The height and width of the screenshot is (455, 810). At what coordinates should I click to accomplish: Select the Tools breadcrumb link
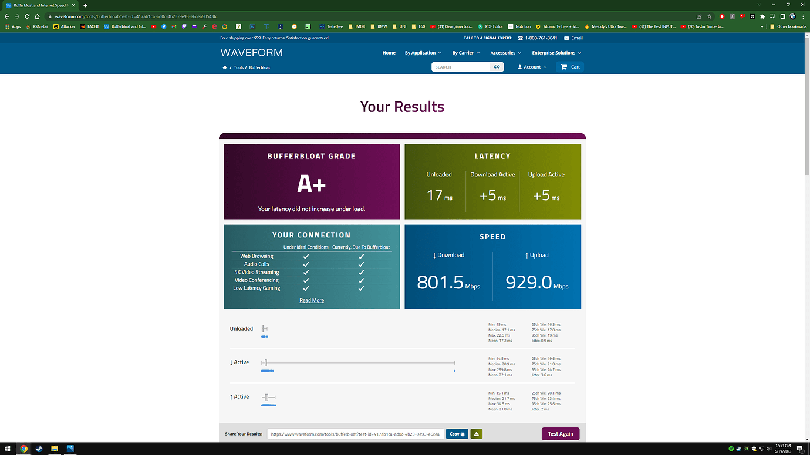coord(238,67)
